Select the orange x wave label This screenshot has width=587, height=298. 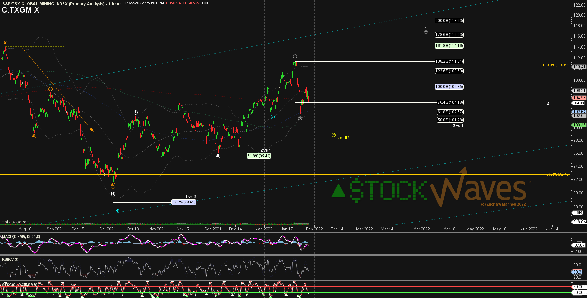point(5,43)
